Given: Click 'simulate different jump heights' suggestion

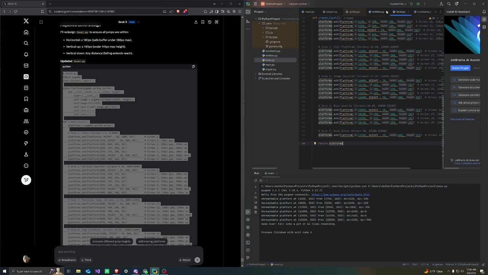Looking at the screenshot, I should point(111,241).
